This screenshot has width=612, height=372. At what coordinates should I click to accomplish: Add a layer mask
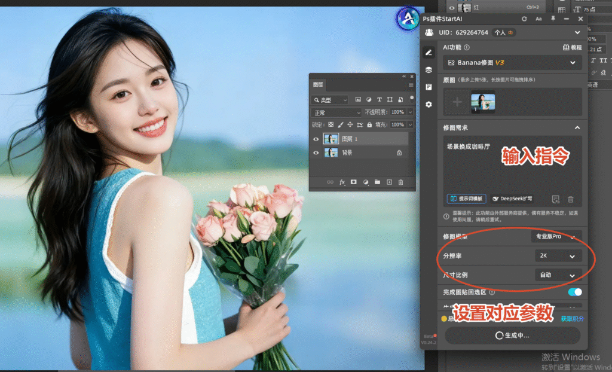354,182
